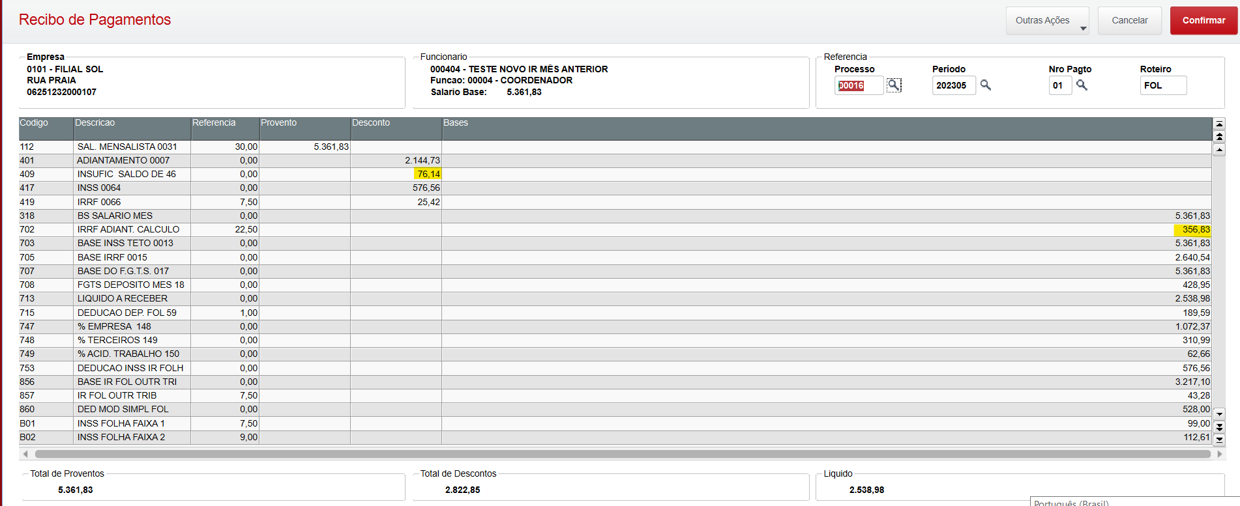Click Total de Proventos value 5.361,83
Viewport: 1240px width, 506px height.
[76, 490]
